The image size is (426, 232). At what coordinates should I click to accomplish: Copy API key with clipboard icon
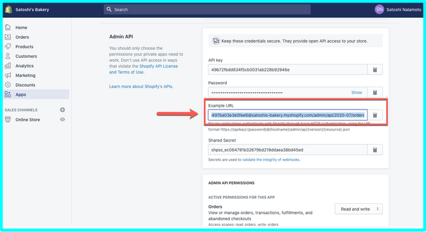[x=375, y=70]
